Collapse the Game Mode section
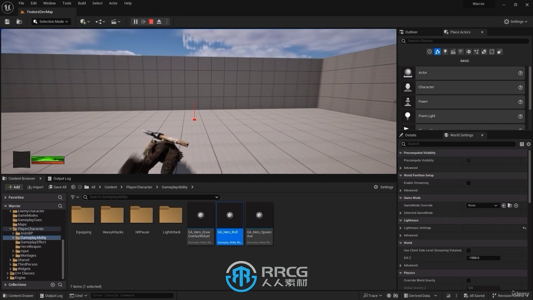The image size is (533, 300). [x=401, y=198]
